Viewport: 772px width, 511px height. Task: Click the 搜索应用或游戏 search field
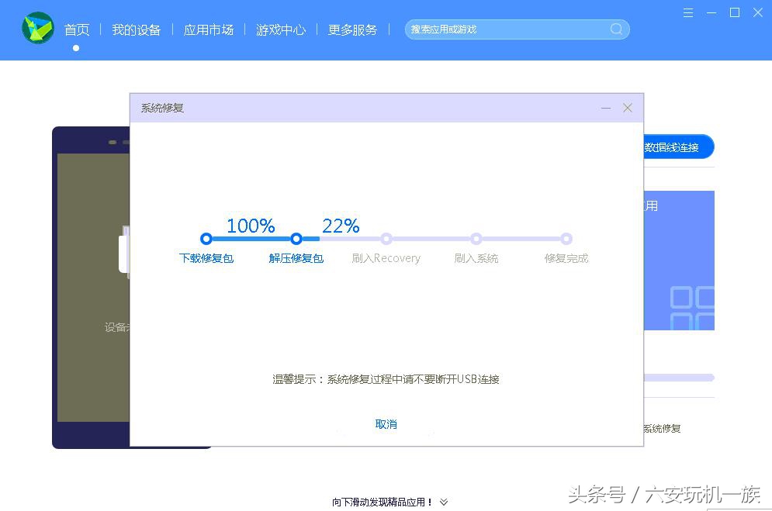point(512,29)
